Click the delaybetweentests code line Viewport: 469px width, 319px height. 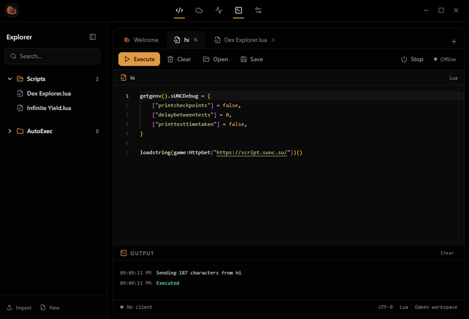pos(192,115)
